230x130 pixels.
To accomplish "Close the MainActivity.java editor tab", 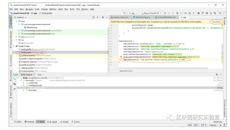I will point(152,17).
